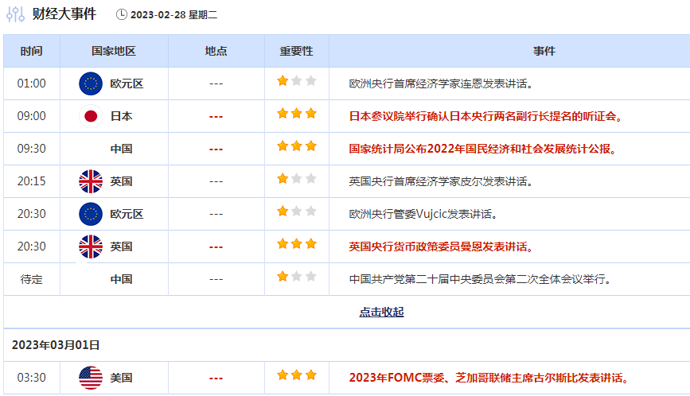Open the 2023年FOMC票委 speech event

[x=489, y=378]
